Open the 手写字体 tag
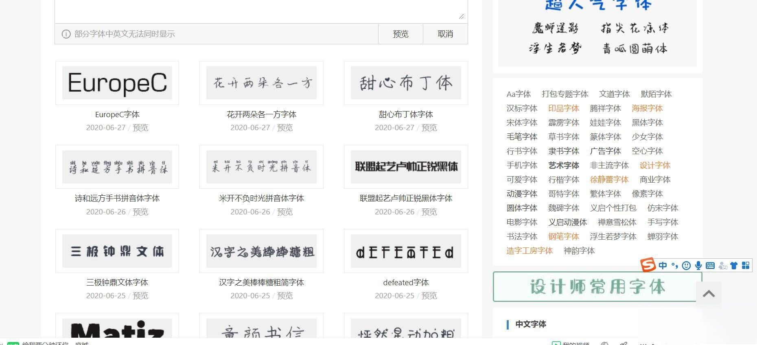The width and height of the screenshot is (757, 345). coord(663,222)
